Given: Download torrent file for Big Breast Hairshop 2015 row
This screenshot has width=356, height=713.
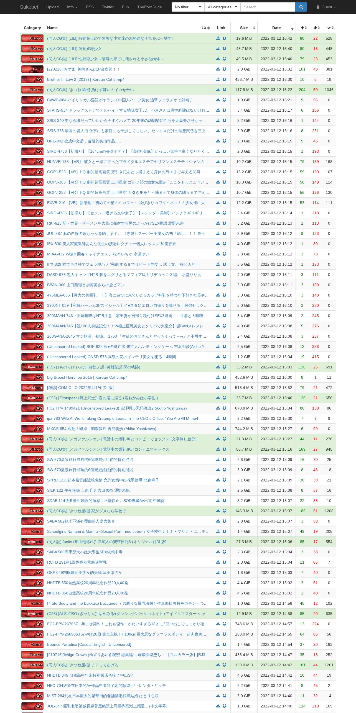Looking at the screenshot, I should point(218,377).
